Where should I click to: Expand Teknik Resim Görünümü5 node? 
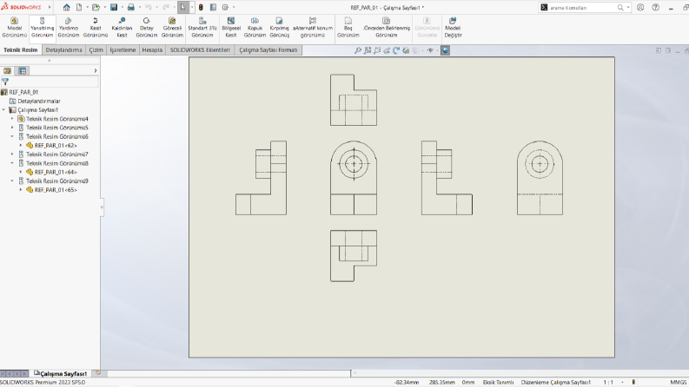click(x=12, y=128)
